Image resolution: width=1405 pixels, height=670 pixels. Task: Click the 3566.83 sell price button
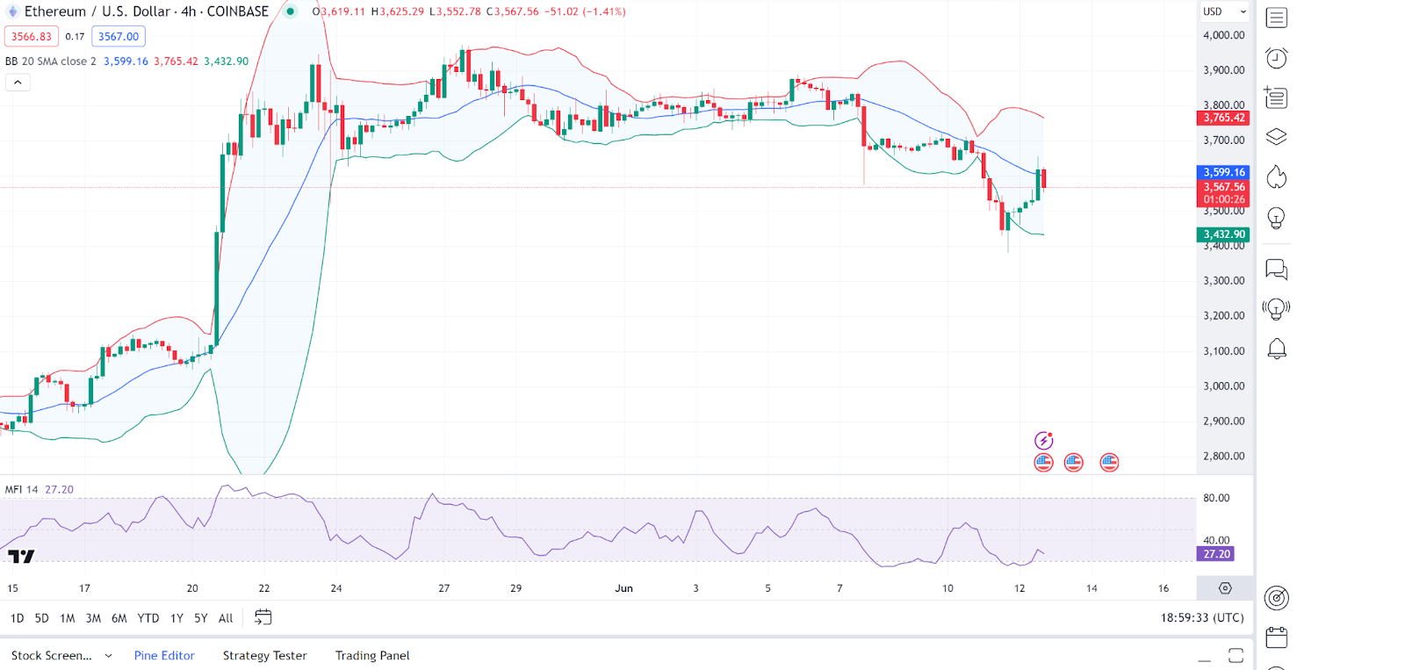pos(32,37)
